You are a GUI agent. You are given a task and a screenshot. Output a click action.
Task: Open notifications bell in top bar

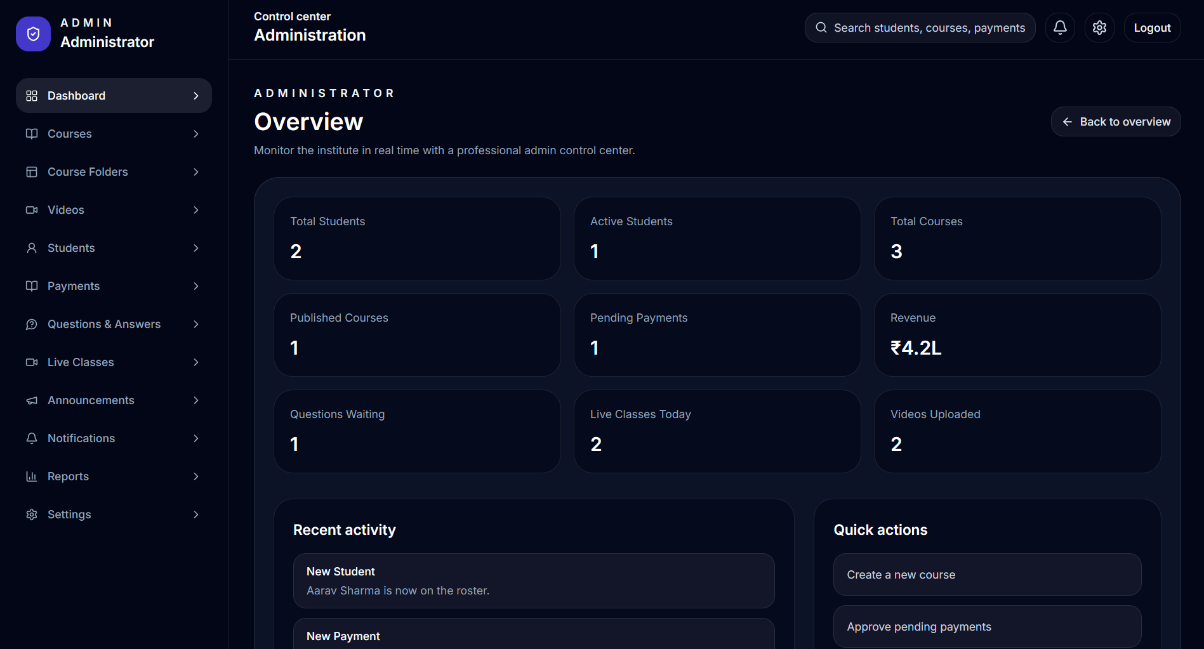[x=1060, y=27]
